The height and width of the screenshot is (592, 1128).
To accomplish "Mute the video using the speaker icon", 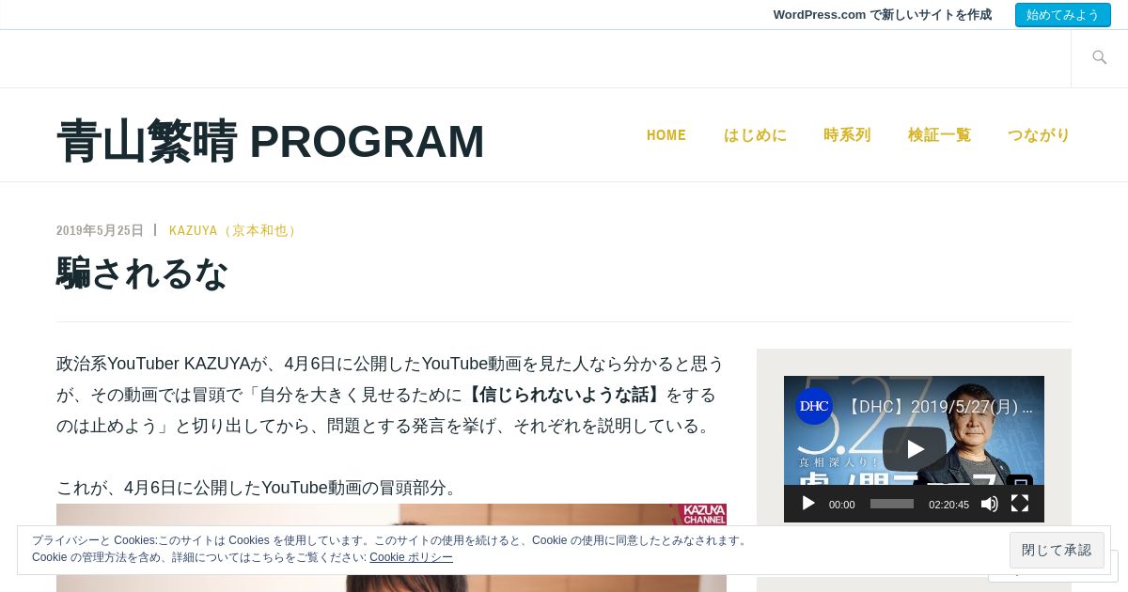I will [990, 504].
